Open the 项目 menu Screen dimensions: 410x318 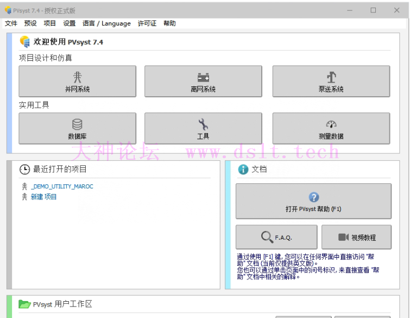tap(49, 23)
